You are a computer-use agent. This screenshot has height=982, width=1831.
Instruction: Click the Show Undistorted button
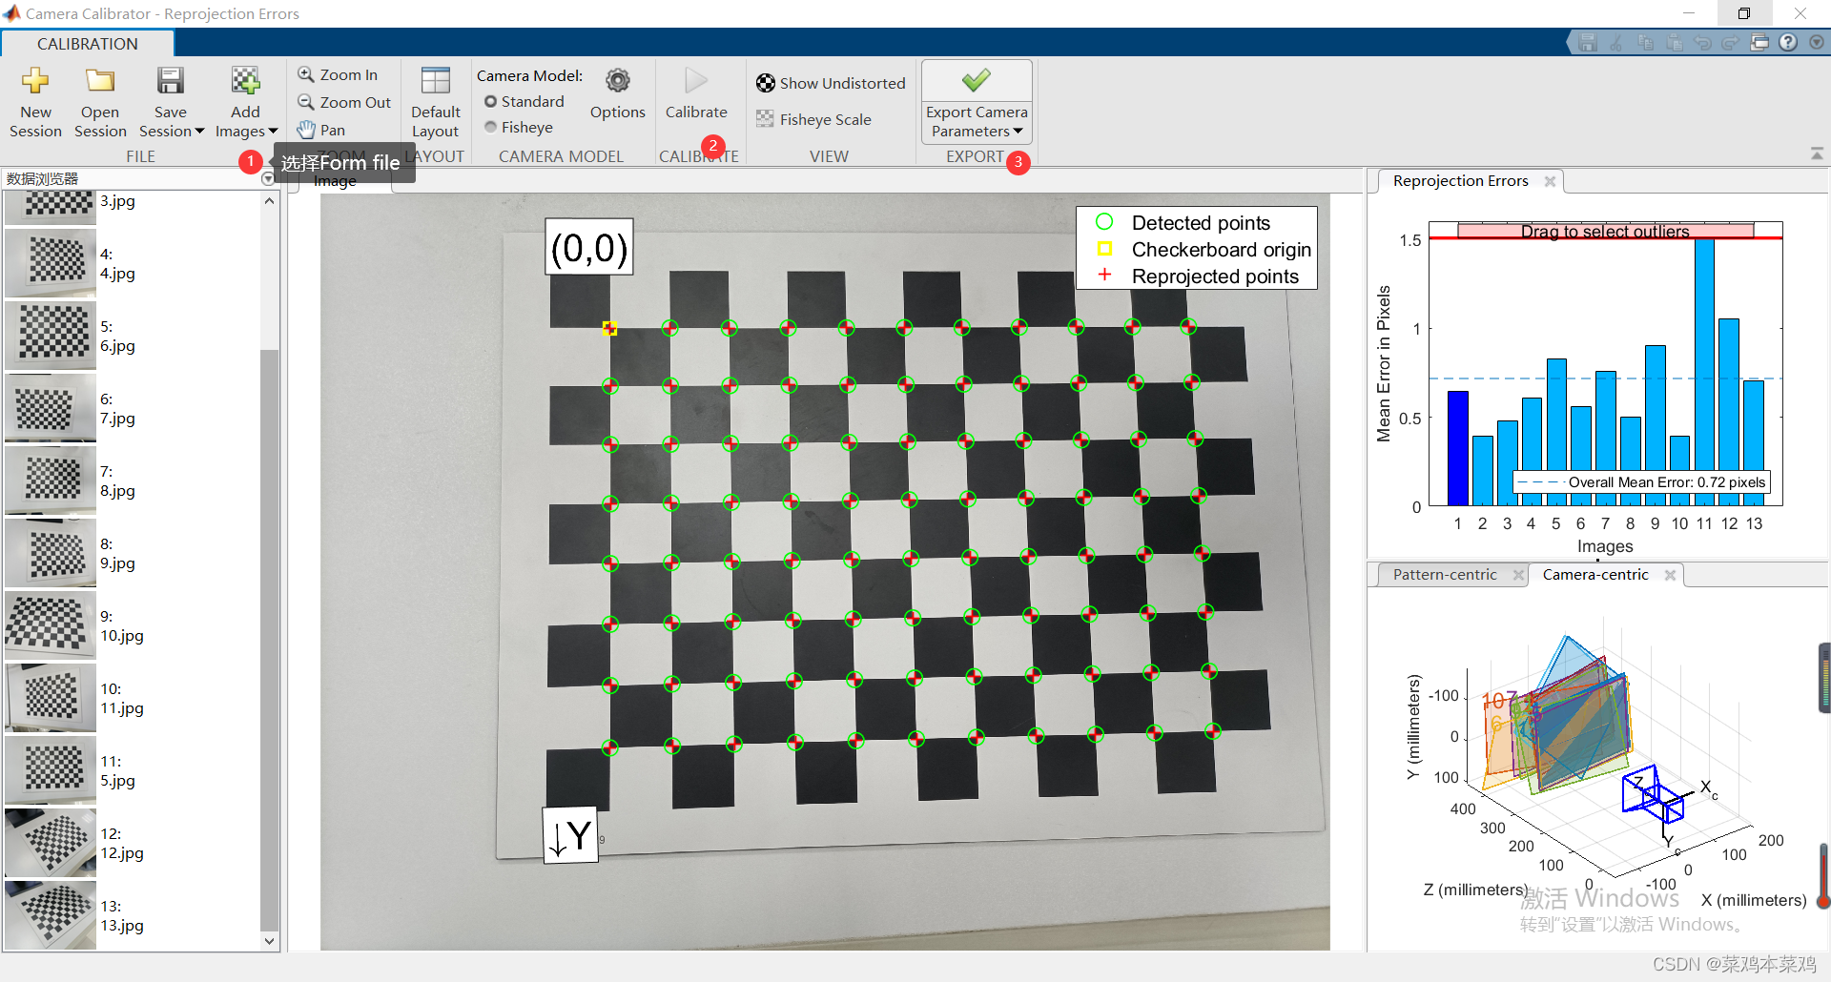click(x=831, y=83)
